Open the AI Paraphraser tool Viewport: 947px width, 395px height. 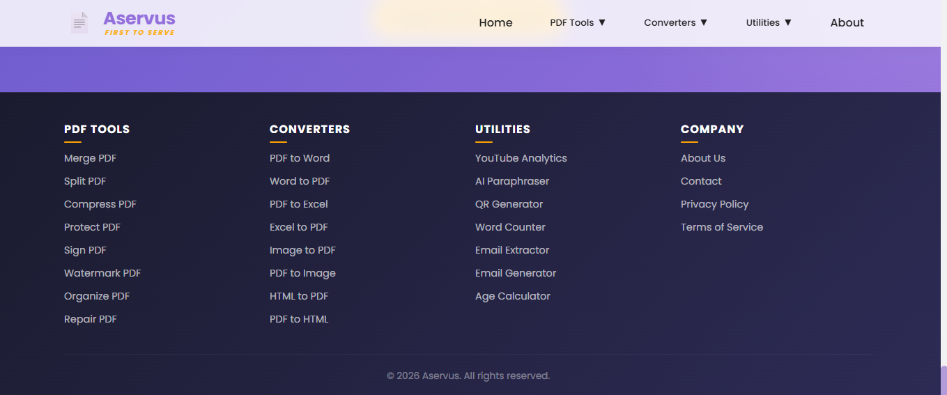coord(512,181)
